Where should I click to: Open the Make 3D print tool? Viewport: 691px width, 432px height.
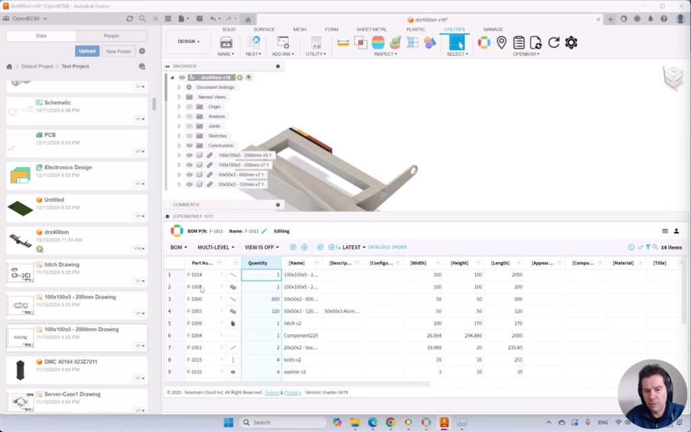(226, 42)
